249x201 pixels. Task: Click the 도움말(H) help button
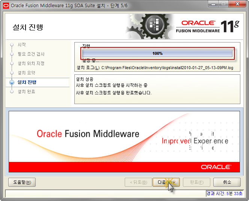(x=22, y=182)
